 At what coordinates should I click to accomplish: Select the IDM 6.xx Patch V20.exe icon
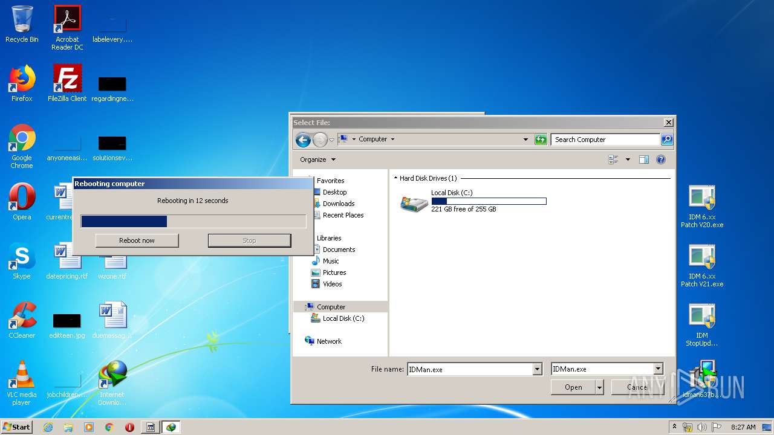(x=702, y=207)
